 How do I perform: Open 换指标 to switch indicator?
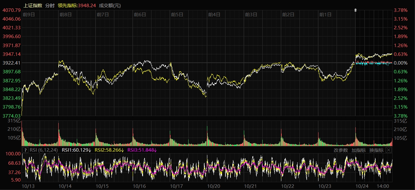(376, 150)
